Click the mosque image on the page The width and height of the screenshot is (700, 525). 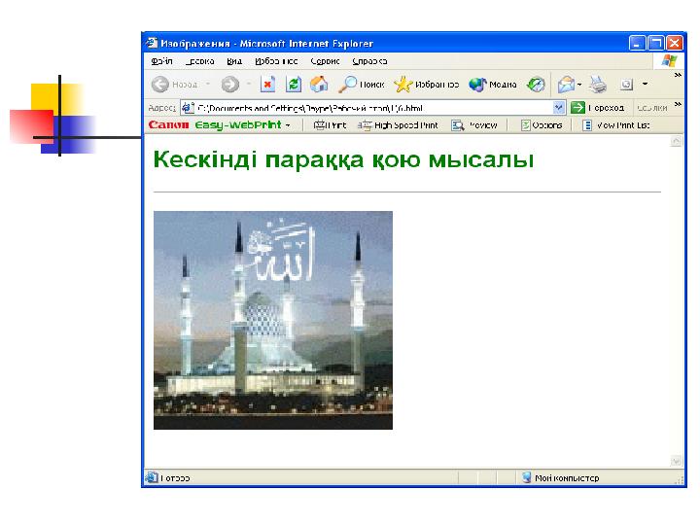point(273,320)
